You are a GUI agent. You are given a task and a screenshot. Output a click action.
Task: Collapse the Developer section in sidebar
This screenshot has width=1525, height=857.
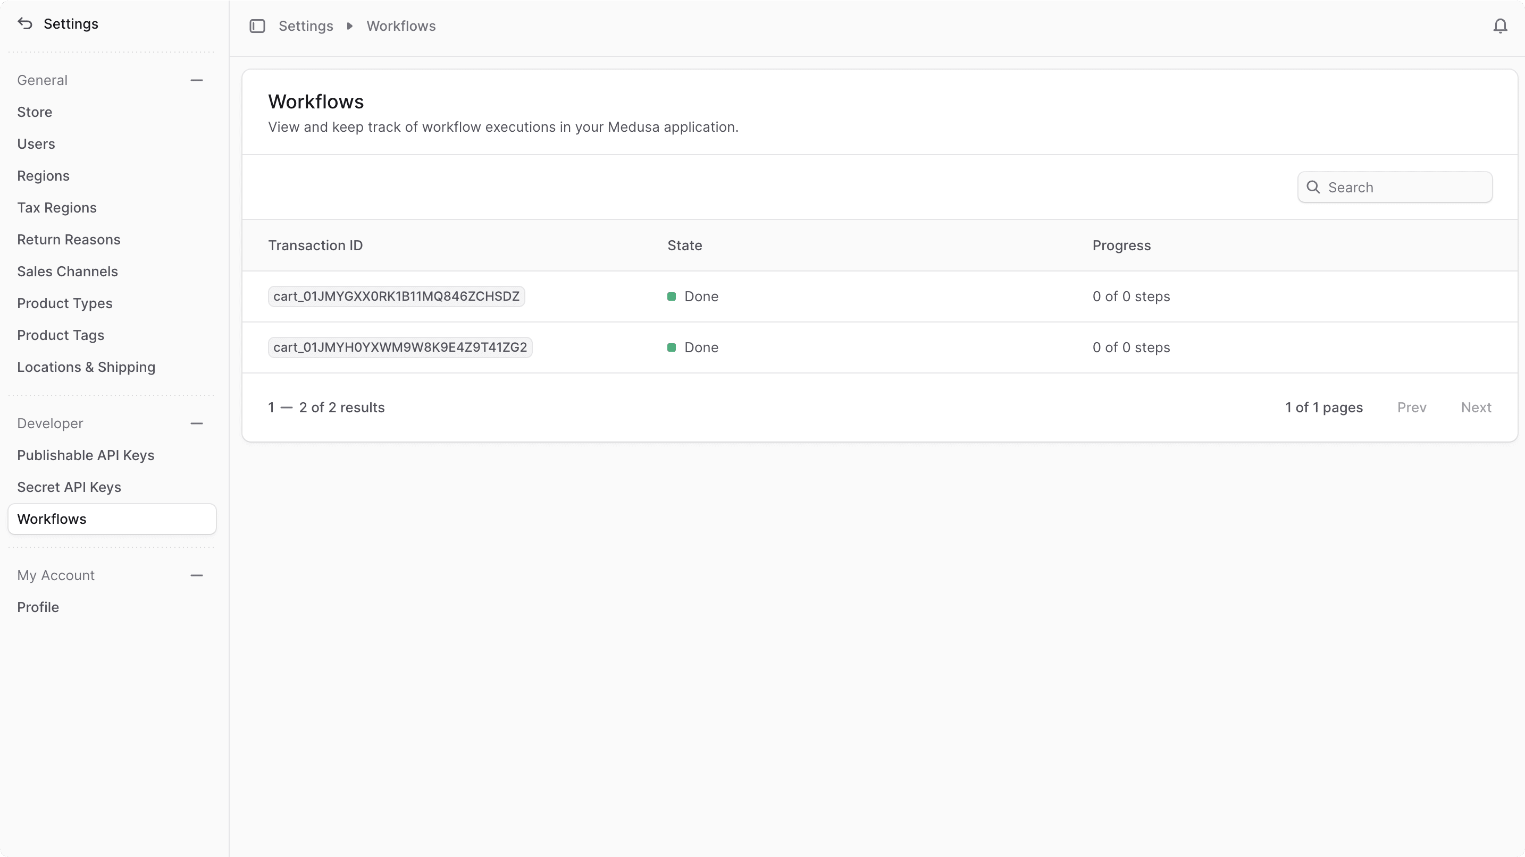[x=197, y=423]
